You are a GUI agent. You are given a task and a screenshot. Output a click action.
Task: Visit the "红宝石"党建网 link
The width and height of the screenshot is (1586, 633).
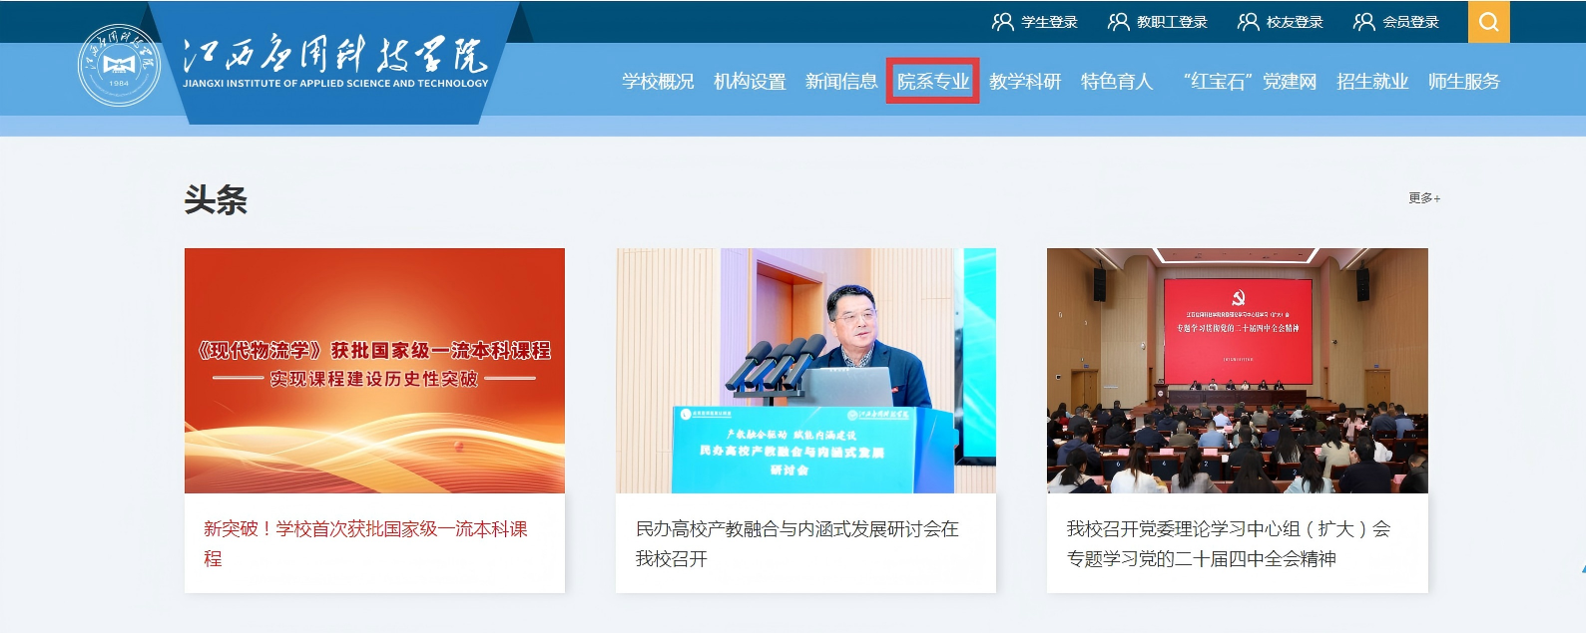pyautogui.click(x=1250, y=82)
